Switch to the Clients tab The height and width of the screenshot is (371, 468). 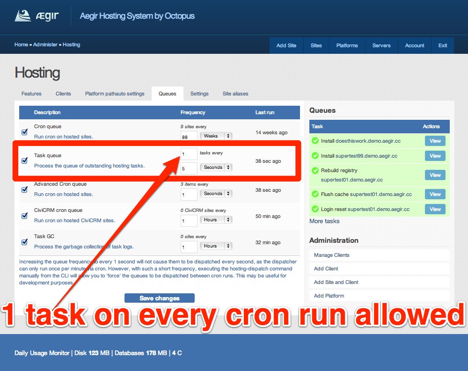[63, 94]
